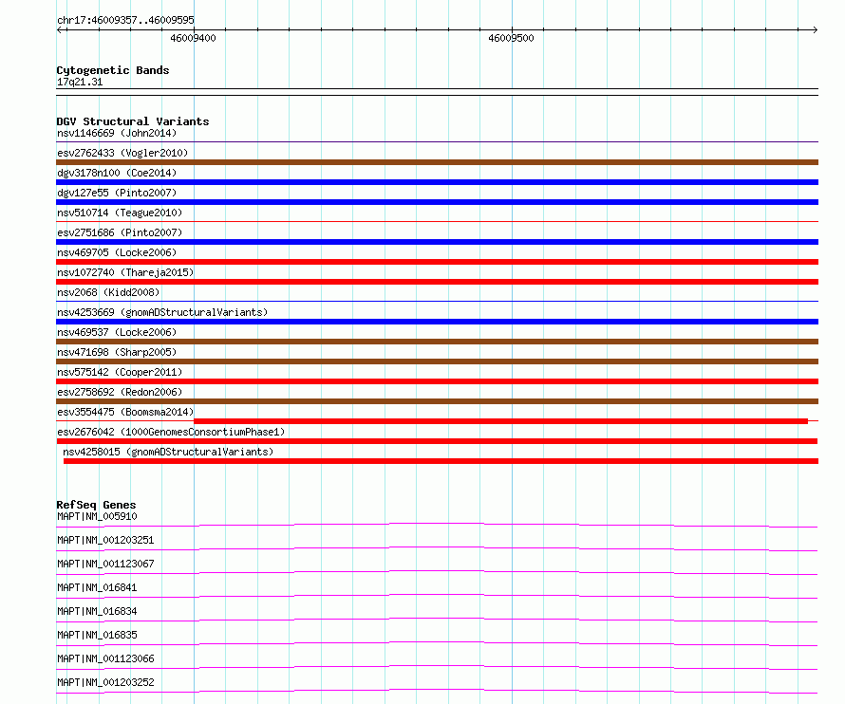Viewport: 845px width, 704px height.
Task: Open variant dgv3178n100 (Coe2014)
Action: tap(117, 173)
